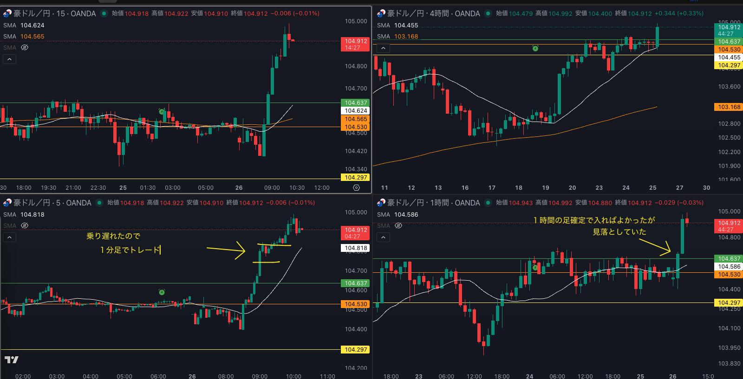Click the +0.344 (+0.33%) change on the 4時間 chart

click(x=679, y=13)
